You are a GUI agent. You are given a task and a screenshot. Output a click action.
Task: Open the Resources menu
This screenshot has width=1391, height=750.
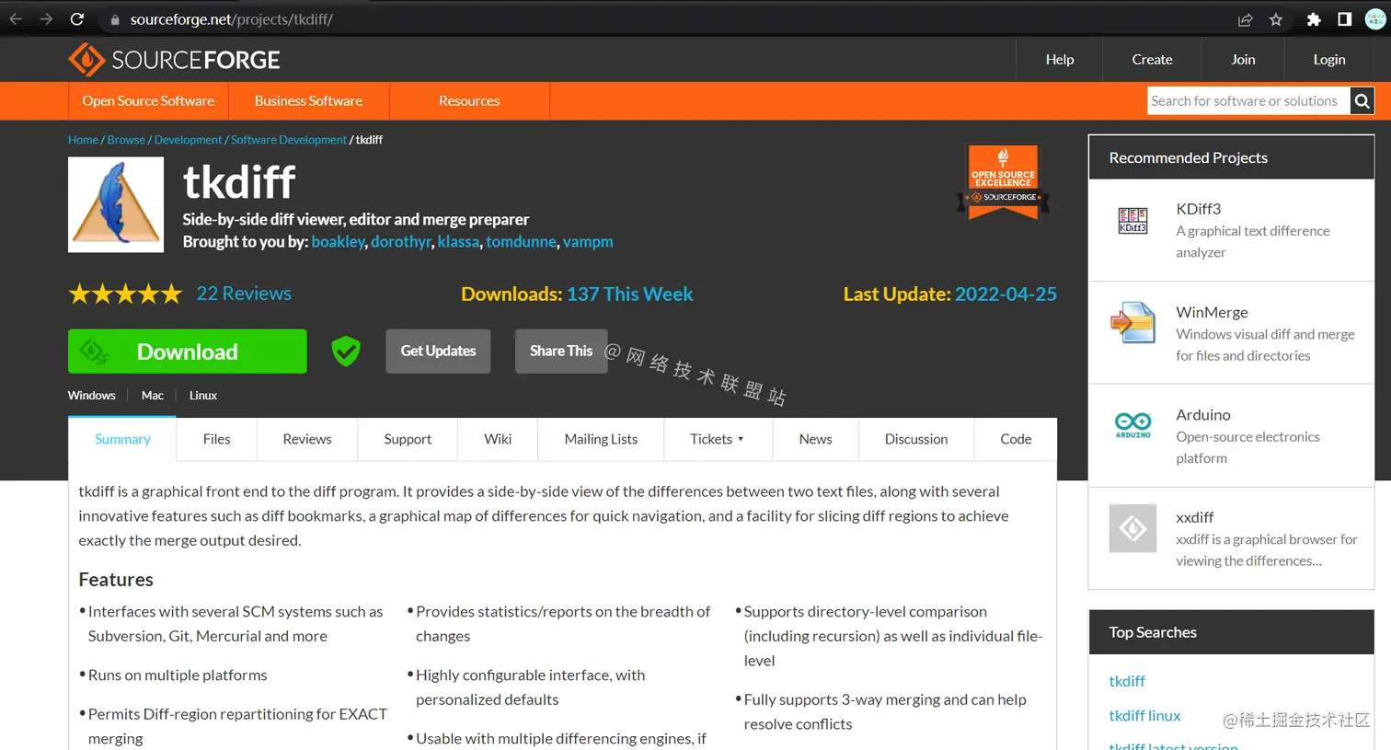tap(469, 101)
